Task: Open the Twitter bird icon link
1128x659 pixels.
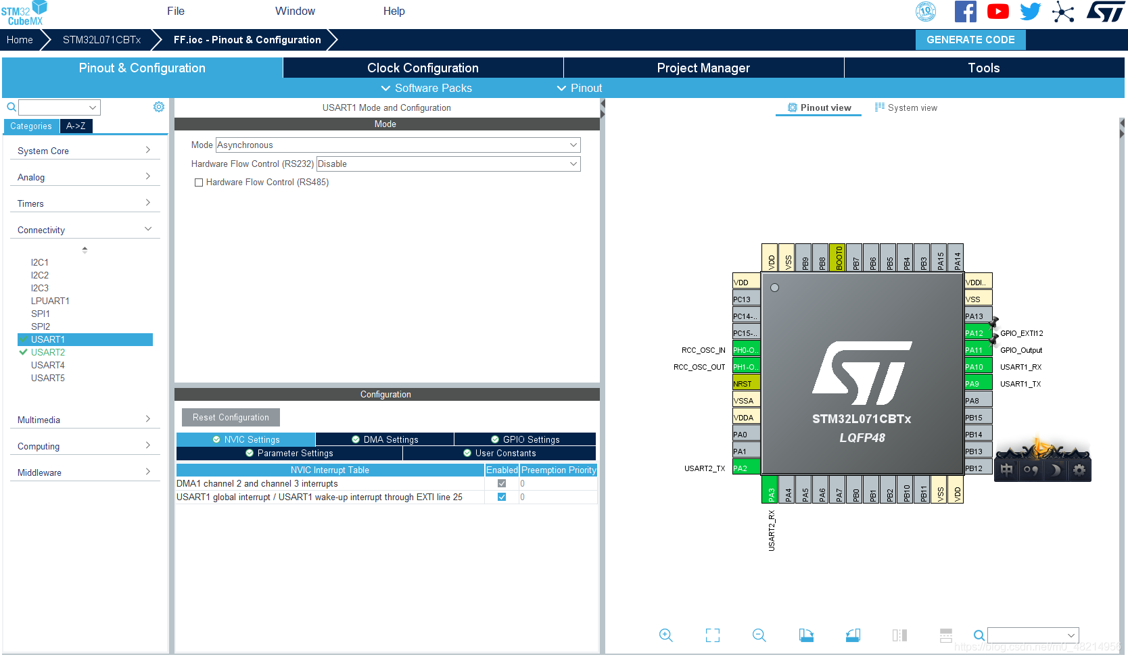Action: [1030, 11]
